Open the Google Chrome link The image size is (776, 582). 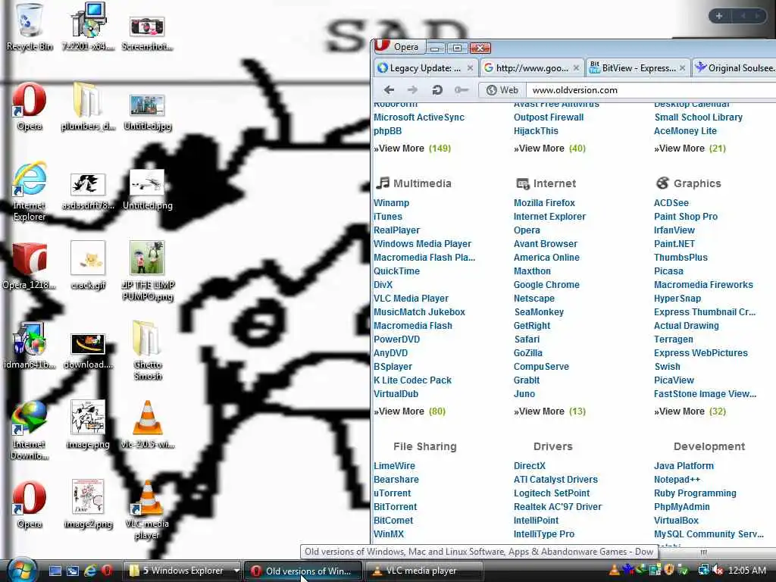click(546, 285)
